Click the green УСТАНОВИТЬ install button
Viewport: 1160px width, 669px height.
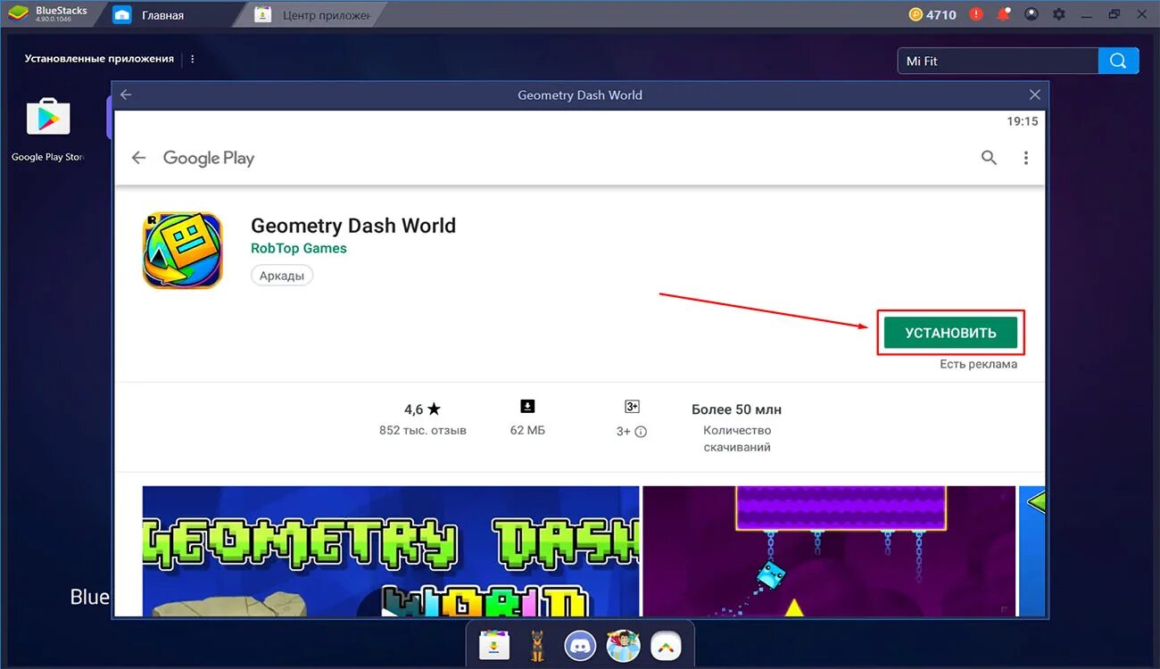pyautogui.click(x=950, y=333)
